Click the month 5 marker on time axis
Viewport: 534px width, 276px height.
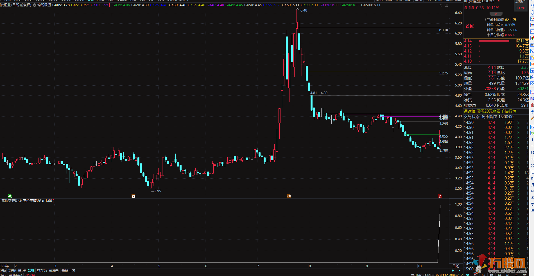(x=159, y=266)
